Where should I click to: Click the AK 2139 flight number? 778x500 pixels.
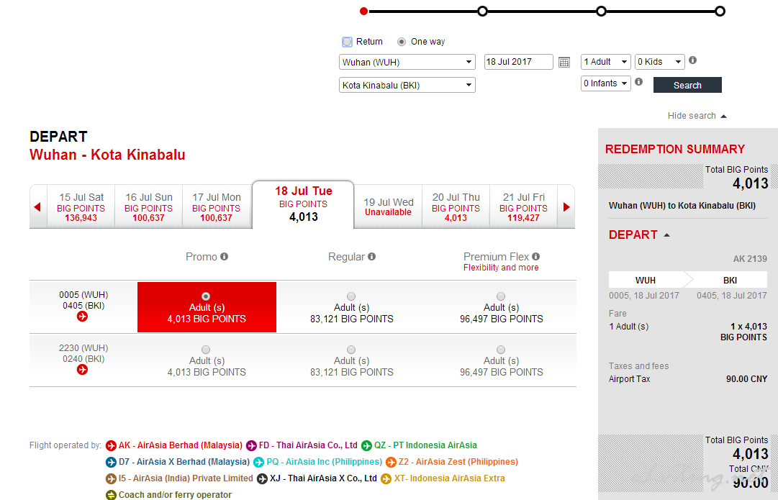(x=750, y=259)
